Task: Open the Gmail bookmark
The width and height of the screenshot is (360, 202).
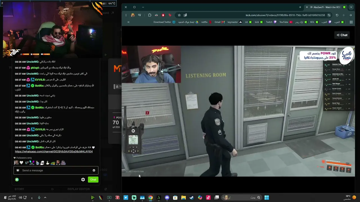Action: pos(220,22)
